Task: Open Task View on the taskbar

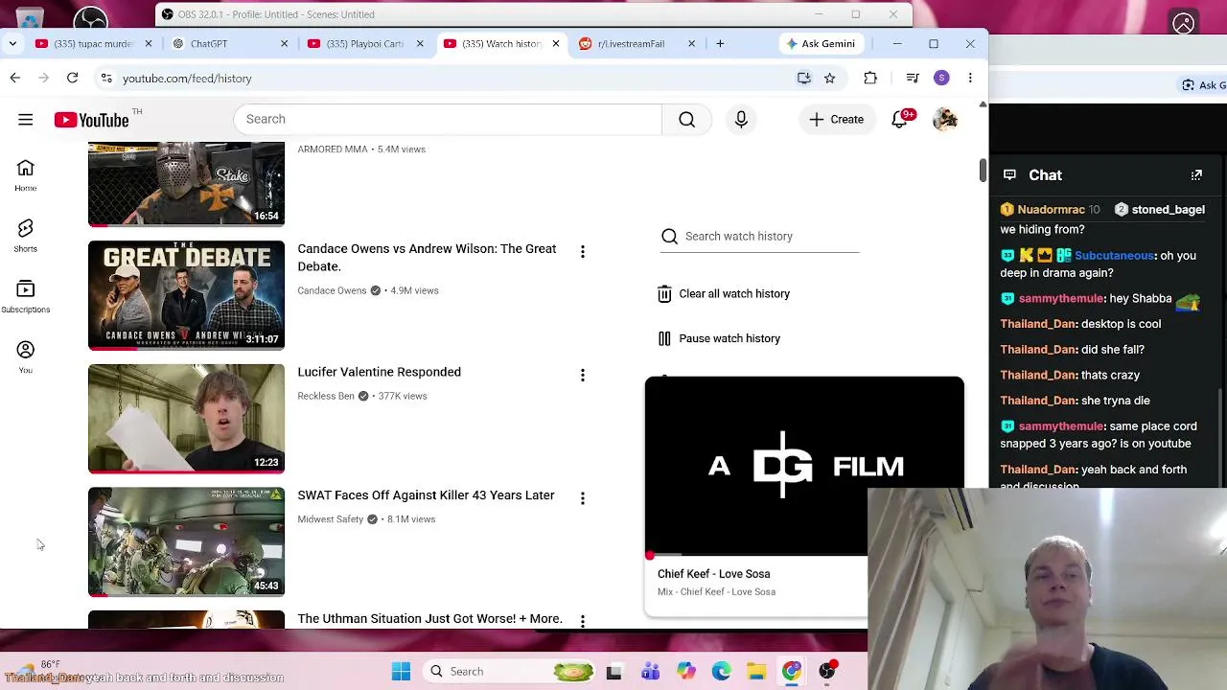Action: 613,672
